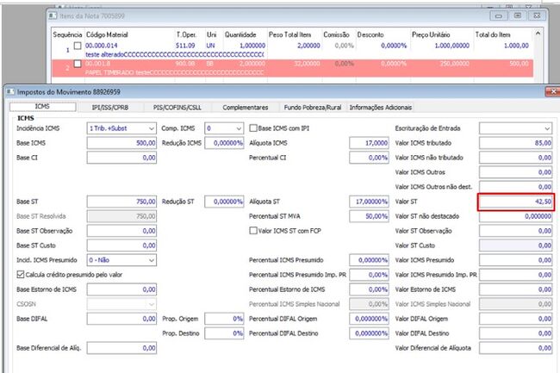
Task: Enable Base ICMS com IPI checkbox
Action: click(x=253, y=128)
